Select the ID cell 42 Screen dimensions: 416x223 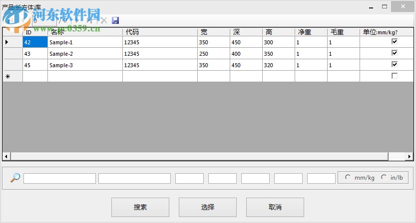(x=35, y=42)
